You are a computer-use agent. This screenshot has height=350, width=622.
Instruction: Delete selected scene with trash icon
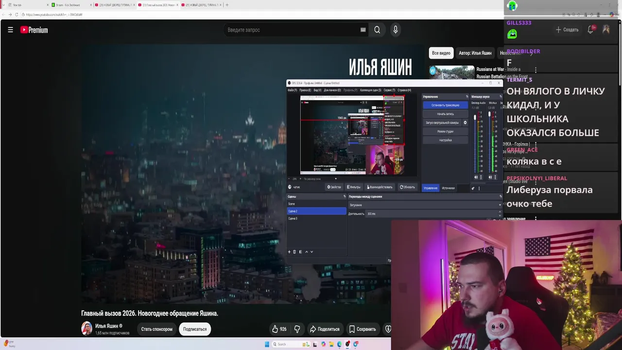point(294,252)
